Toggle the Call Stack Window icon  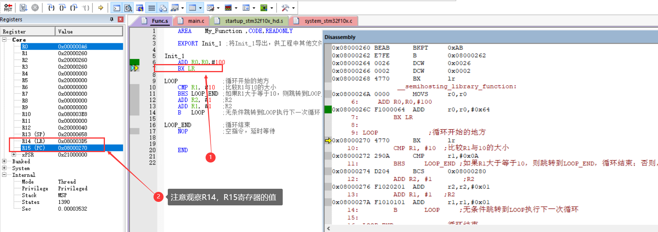tap(163, 8)
